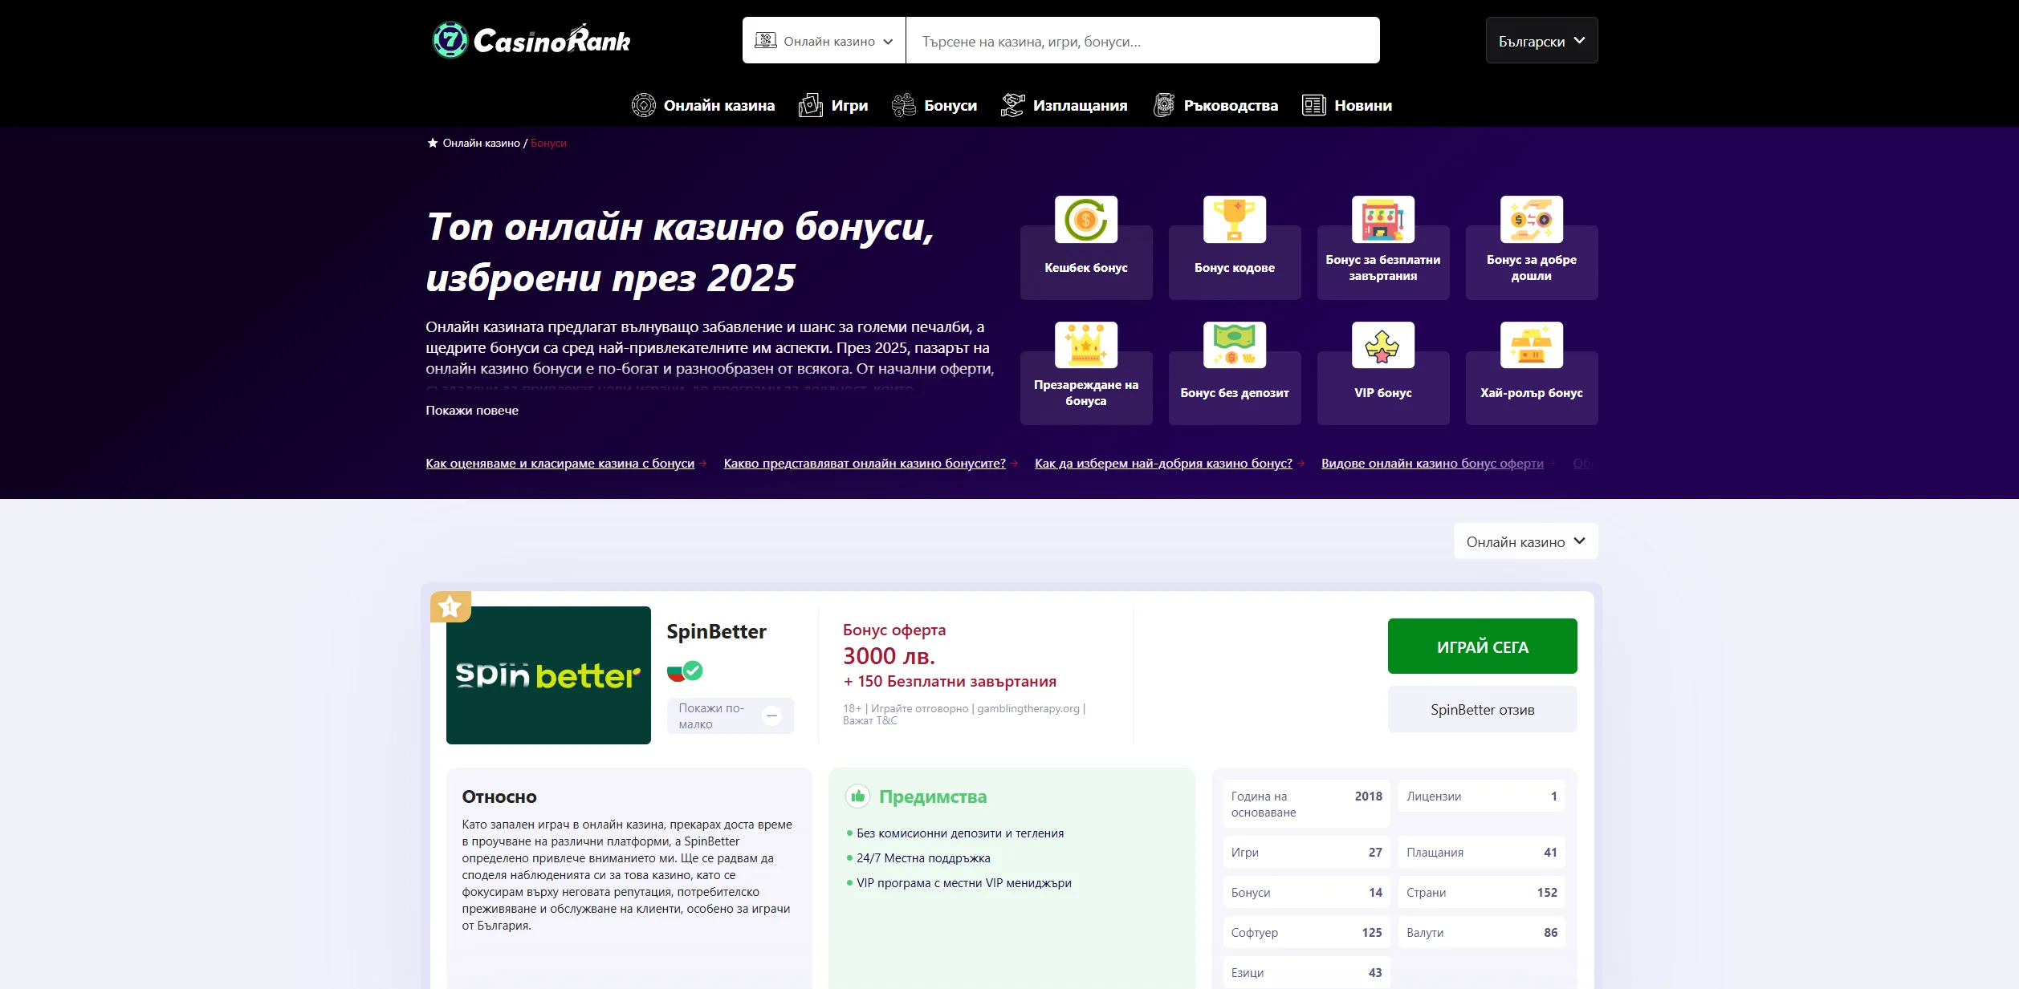Screen dimensions: 2019x989
Task: Click the SpinBetter logo thumbnail
Action: 548,675
